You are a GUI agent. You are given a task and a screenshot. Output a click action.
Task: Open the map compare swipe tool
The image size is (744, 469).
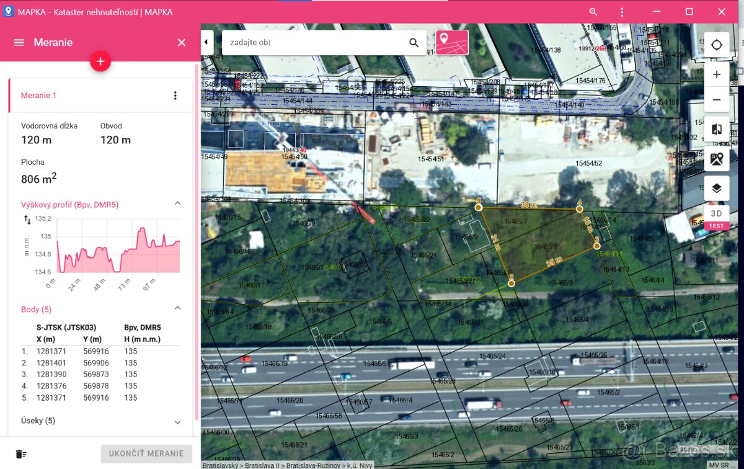[x=717, y=129]
